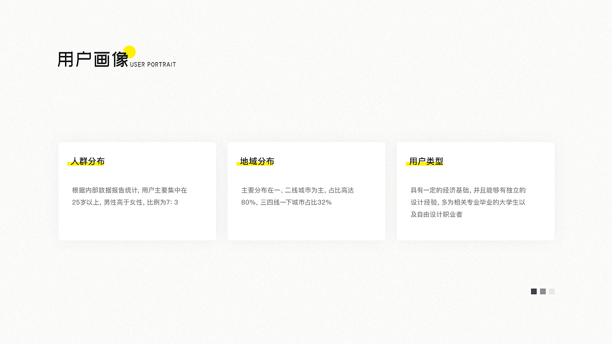Image resolution: width=612 pixels, height=344 pixels.
Task: Open the 人群分布 card
Action: [137, 191]
